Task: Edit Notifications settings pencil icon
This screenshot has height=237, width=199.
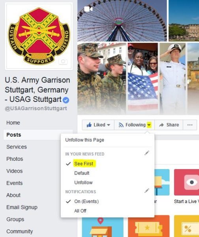Action: point(147,191)
